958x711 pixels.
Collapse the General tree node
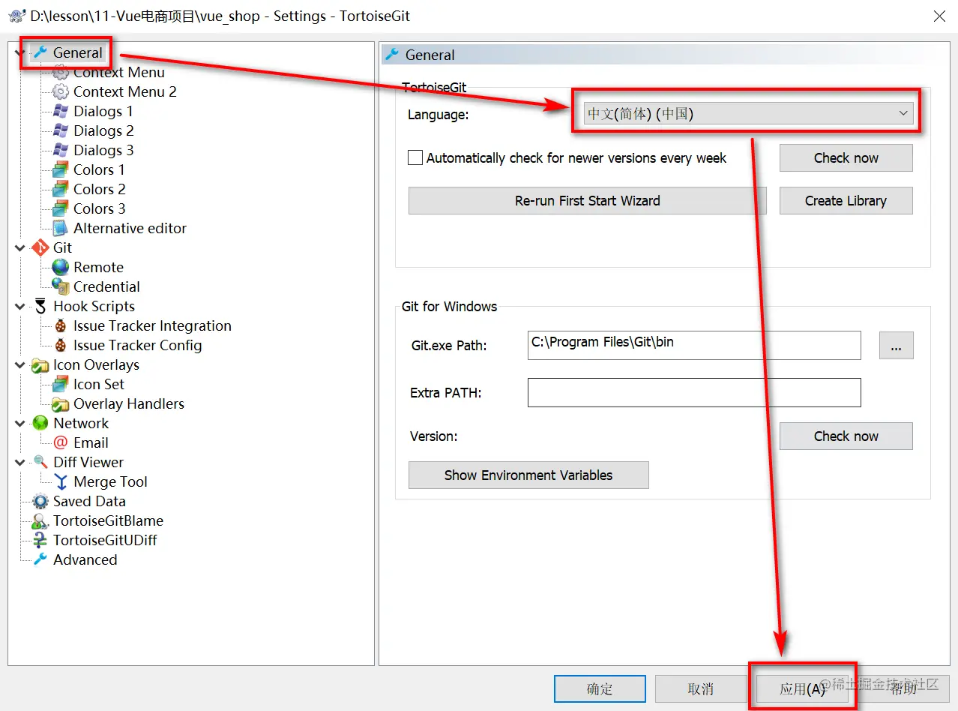(x=20, y=53)
